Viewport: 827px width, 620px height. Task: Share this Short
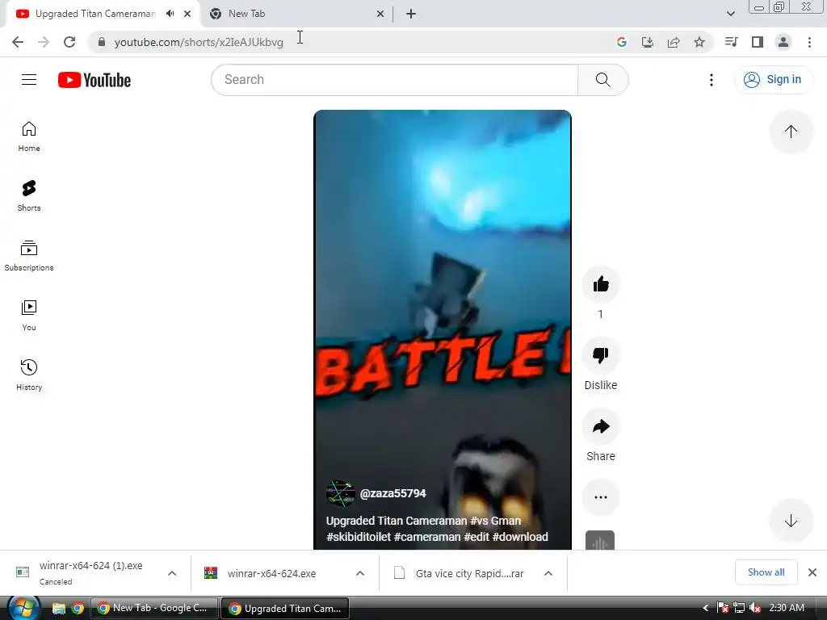[601, 426]
